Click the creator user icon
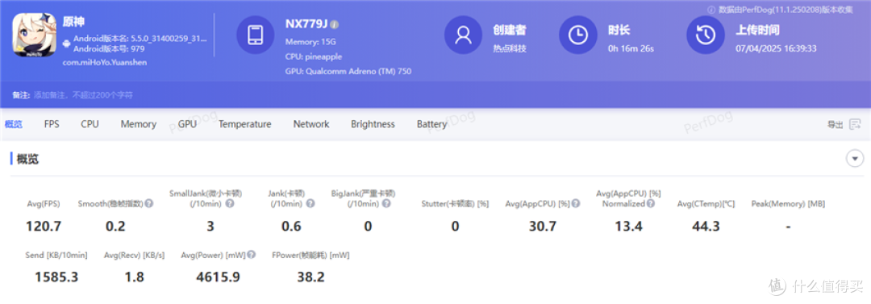Image resolution: width=871 pixels, height=304 pixels. [x=463, y=35]
